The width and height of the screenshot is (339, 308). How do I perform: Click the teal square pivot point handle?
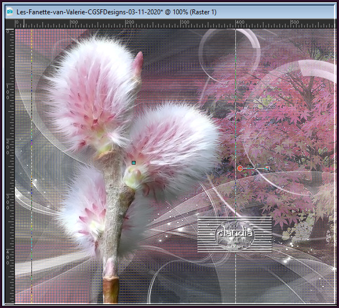click(x=133, y=163)
